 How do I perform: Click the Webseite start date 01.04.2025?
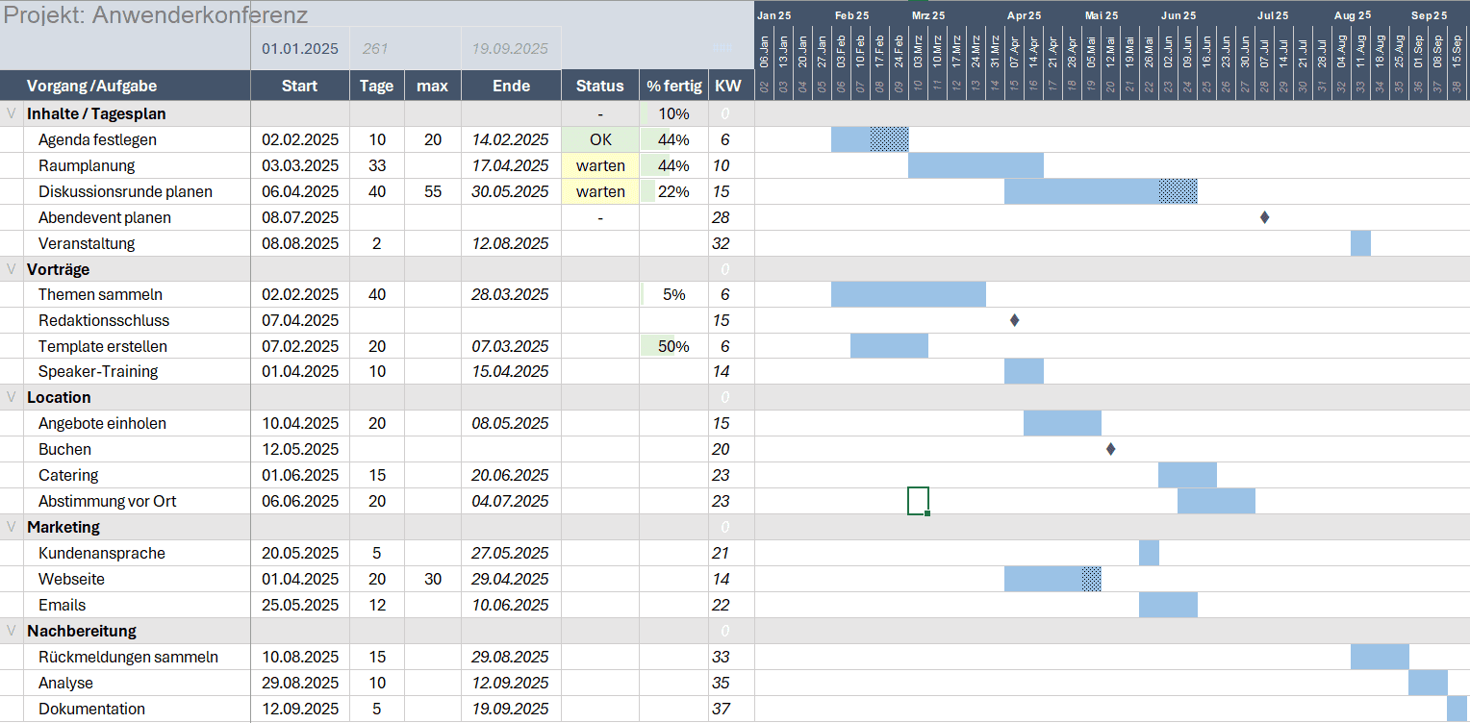pos(300,579)
